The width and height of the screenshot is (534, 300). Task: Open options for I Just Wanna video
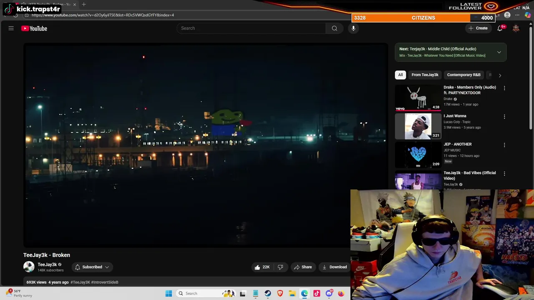504,117
